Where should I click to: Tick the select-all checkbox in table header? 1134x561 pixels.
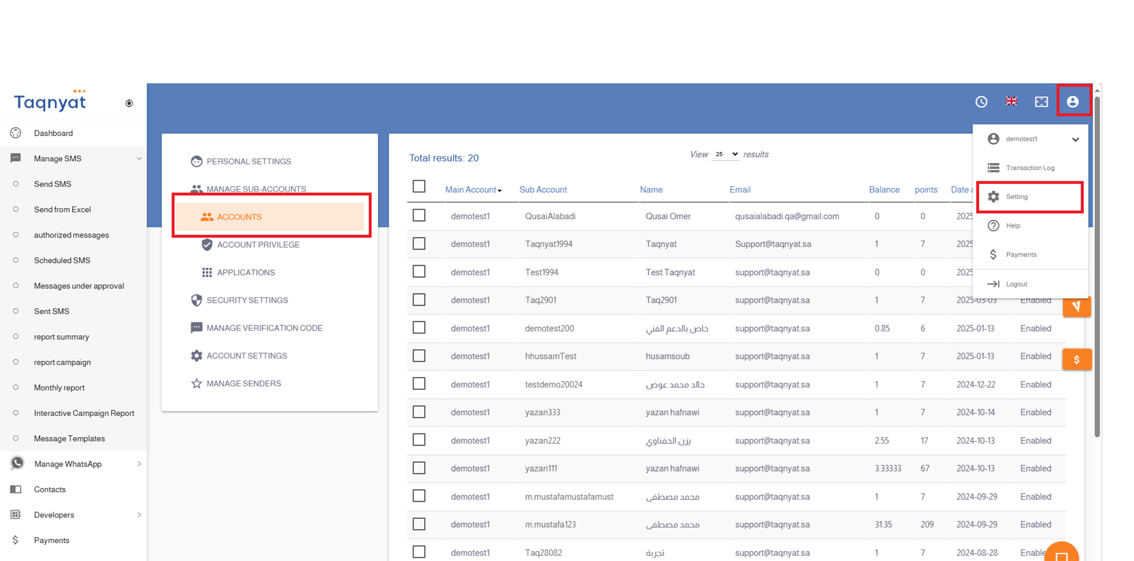(x=419, y=186)
